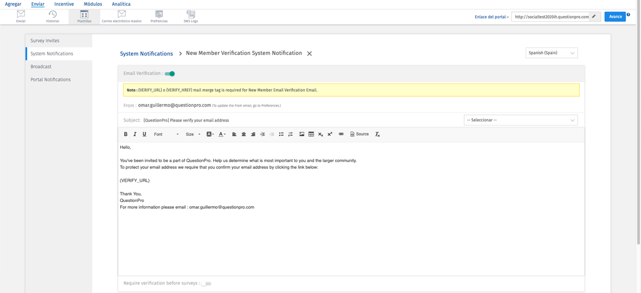Switch editor to Source view
641x293 pixels.
point(359,134)
